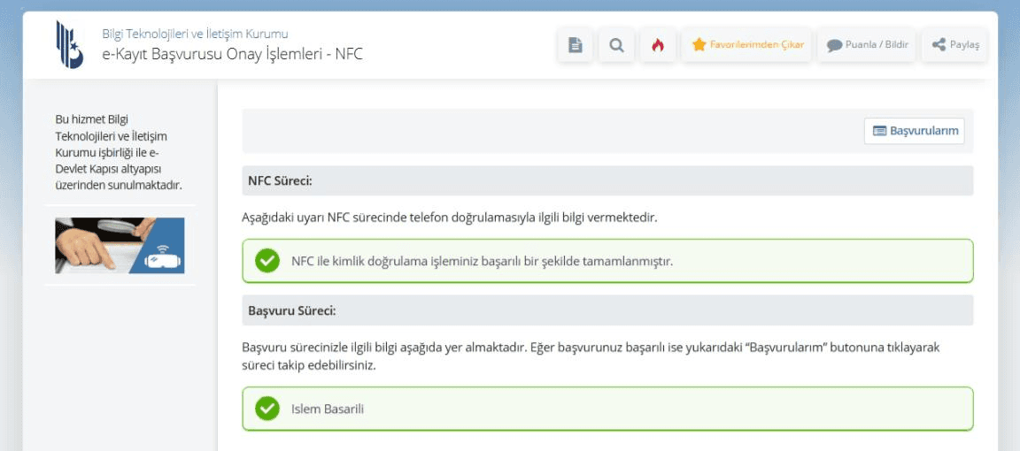Click the NFC ile kimlik doğrulama success message
Viewport: 1020px width, 451px height.
pos(482,262)
